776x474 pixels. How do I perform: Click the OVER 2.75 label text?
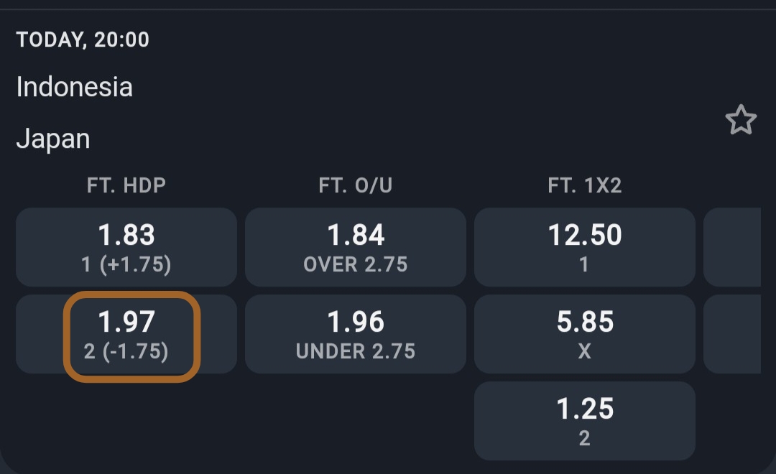pyautogui.click(x=356, y=264)
